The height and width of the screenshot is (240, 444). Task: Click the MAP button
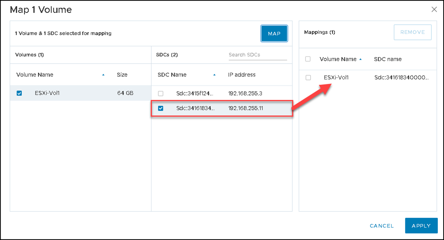tap(274, 33)
